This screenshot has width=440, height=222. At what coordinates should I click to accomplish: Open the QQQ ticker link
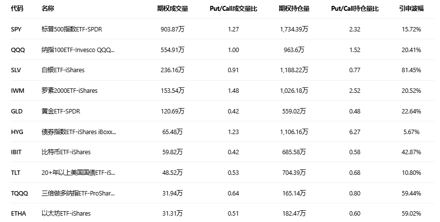[17, 50]
